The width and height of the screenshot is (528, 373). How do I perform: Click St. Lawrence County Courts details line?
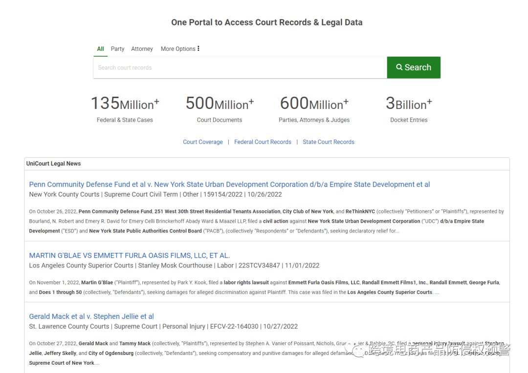pyautogui.click(x=163, y=326)
